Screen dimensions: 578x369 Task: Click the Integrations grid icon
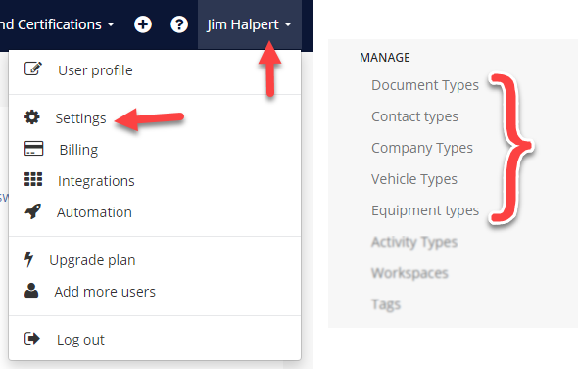[33, 180]
